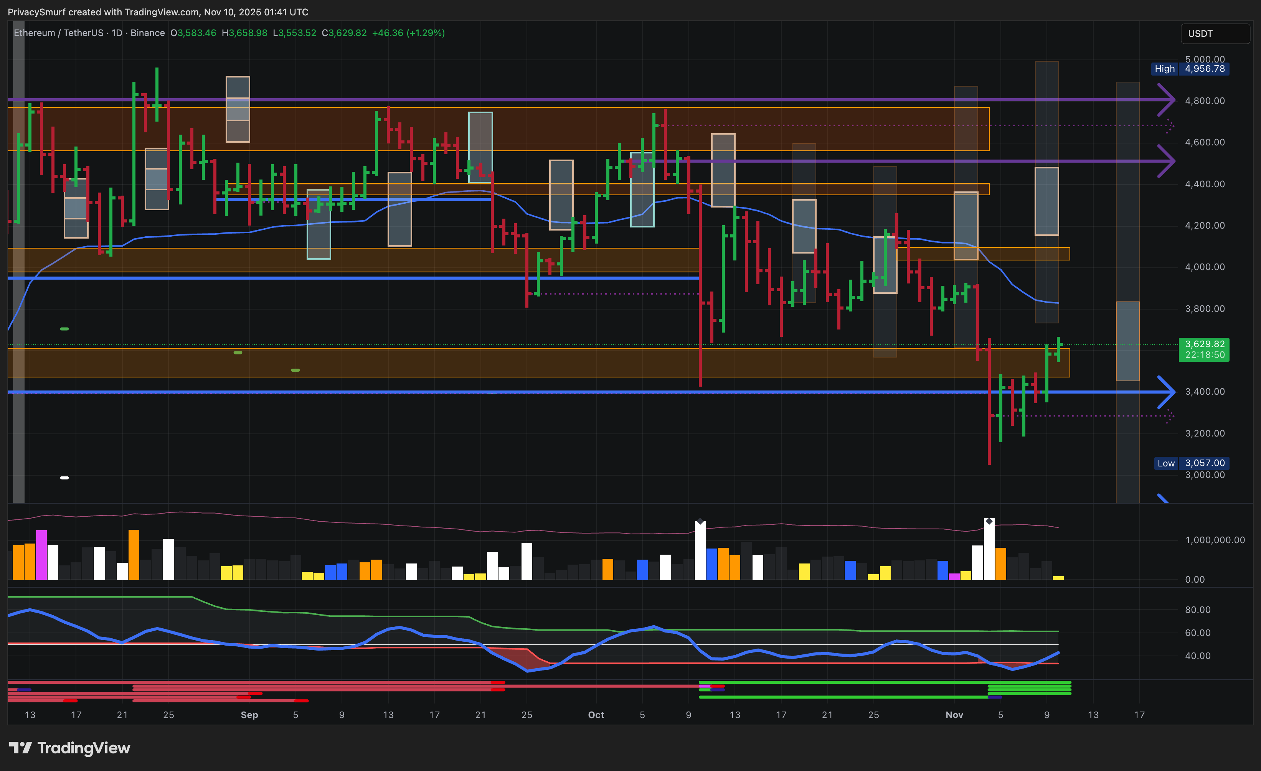Click the High 4,956.78 price label
This screenshot has width=1261, height=771.
pyautogui.click(x=1190, y=69)
